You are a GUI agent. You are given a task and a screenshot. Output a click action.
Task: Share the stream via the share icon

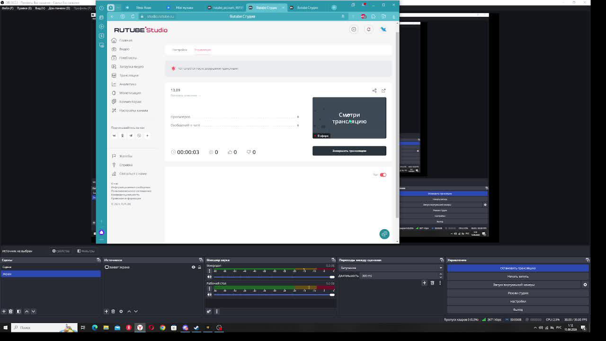374,90
